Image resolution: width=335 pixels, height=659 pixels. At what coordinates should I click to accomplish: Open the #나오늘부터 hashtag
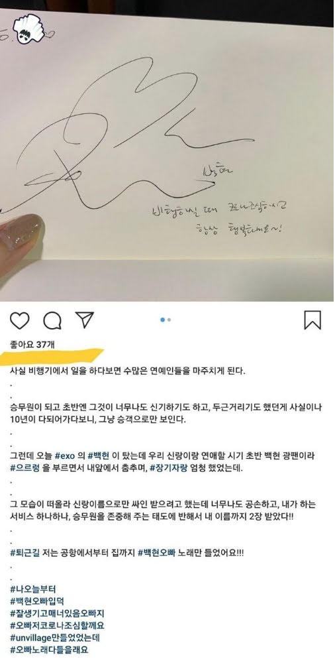[33, 589]
